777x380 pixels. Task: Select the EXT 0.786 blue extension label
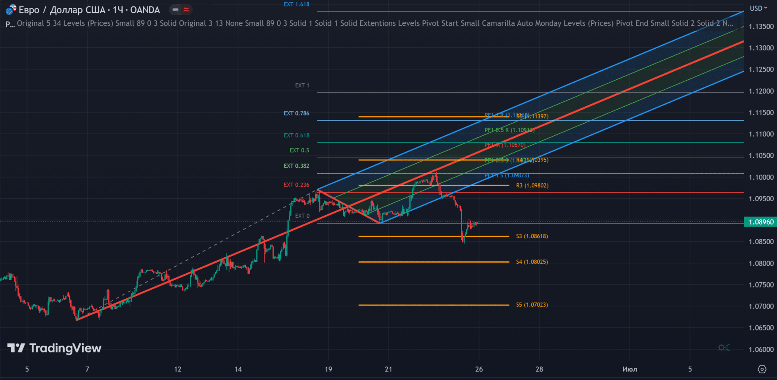pyautogui.click(x=296, y=113)
